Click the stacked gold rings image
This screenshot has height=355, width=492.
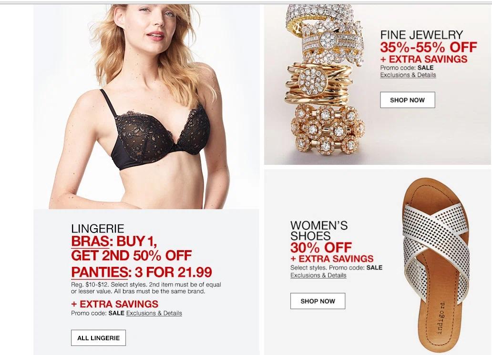[325, 80]
